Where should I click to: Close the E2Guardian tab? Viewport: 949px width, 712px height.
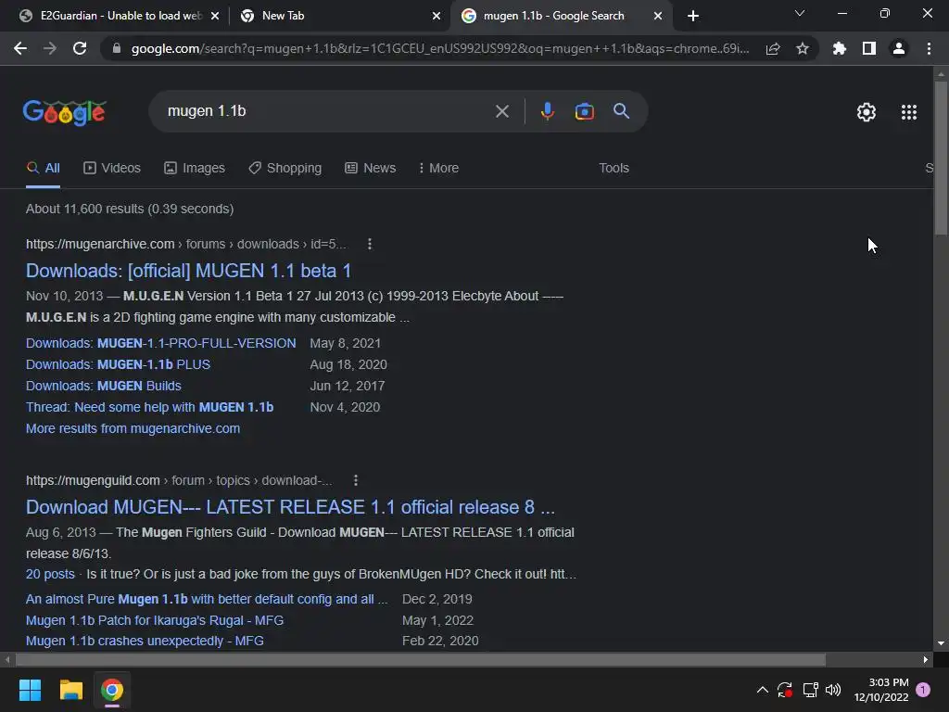215,17
